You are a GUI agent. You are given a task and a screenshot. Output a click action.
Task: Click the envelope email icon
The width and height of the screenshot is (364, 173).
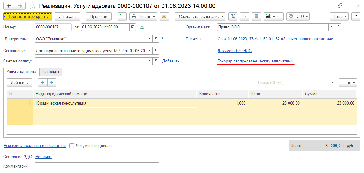tap(164, 16)
